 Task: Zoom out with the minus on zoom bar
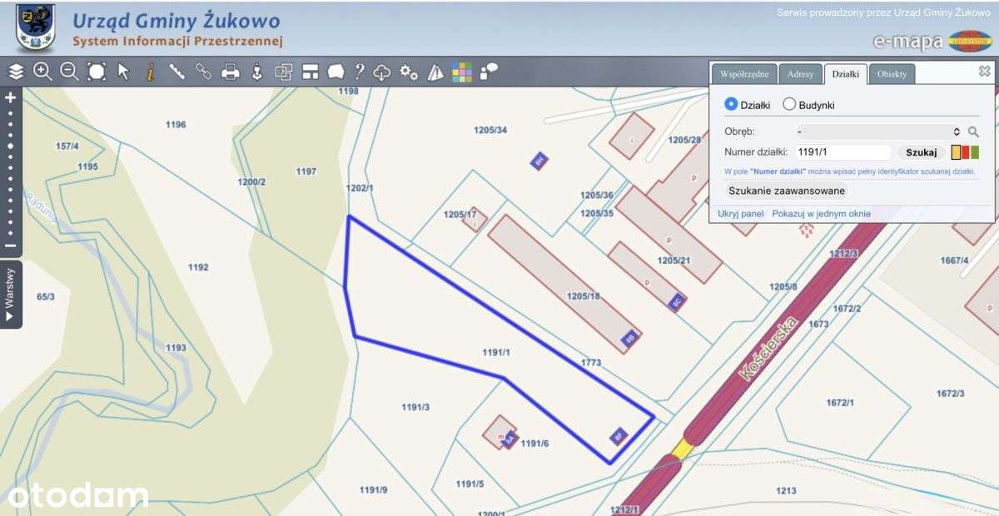tap(10, 246)
